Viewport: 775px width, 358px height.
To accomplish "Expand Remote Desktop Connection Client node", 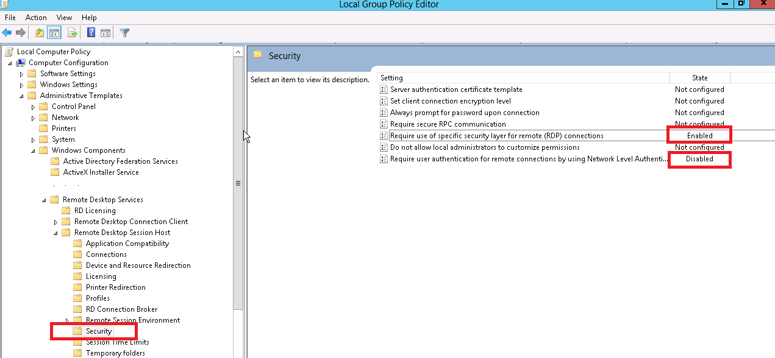I will [56, 222].
